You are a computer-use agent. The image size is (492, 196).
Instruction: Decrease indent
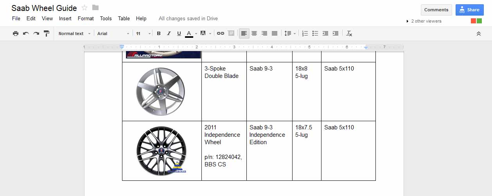pyautogui.click(x=325, y=34)
